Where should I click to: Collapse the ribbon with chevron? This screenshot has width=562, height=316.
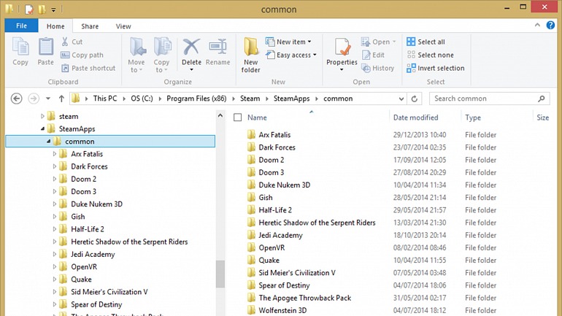click(x=537, y=25)
